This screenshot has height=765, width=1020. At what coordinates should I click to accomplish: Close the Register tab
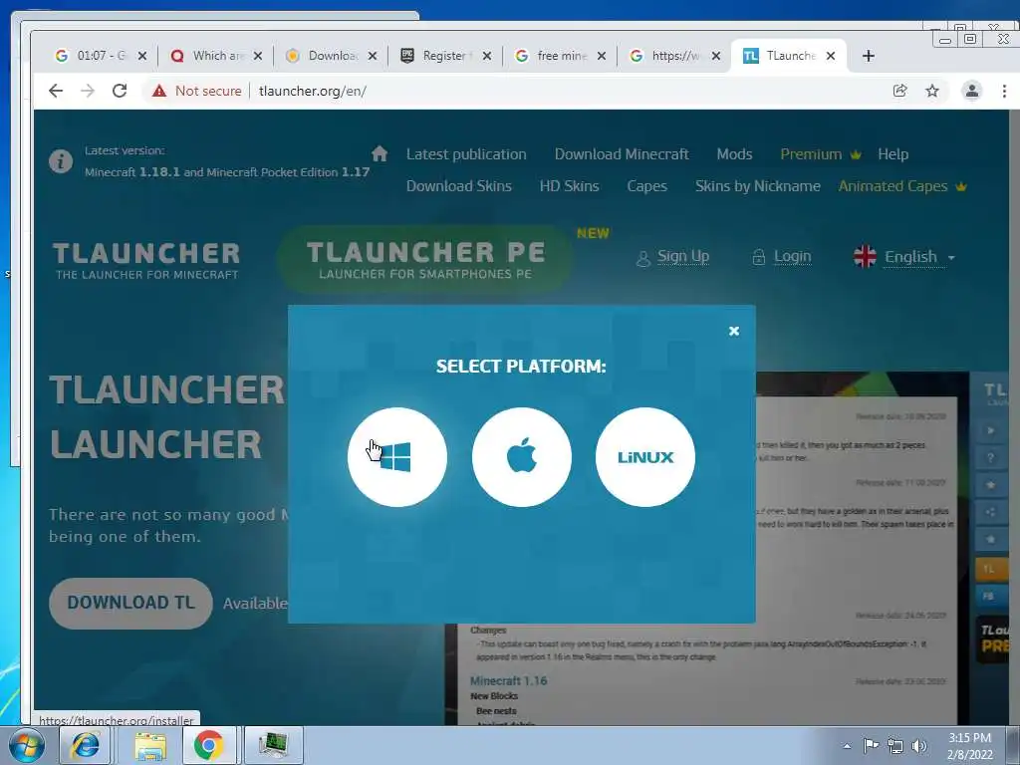click(486, 56)
